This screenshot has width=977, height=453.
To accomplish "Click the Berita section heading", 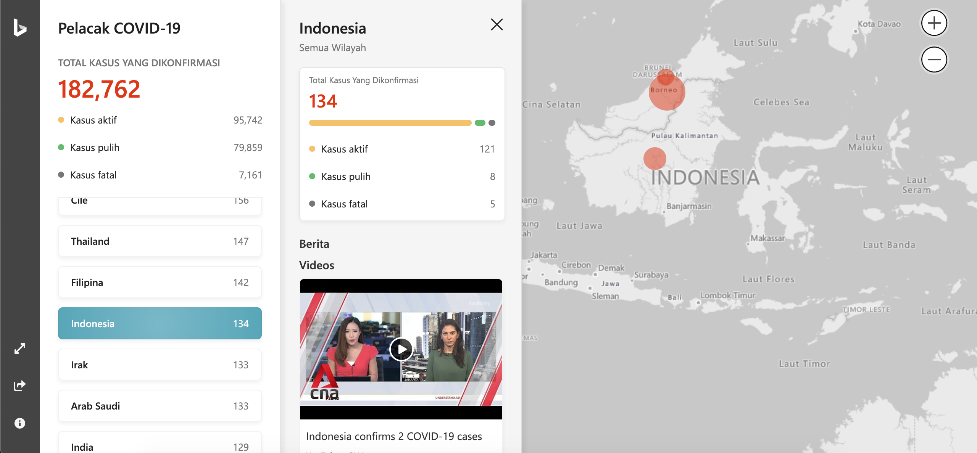I will click(314, 244).
